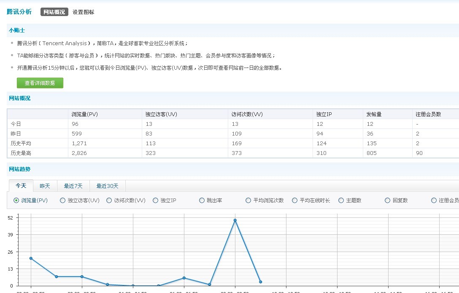
Task: Click the historical average PV value 1,271
Action: pos(79,143)
